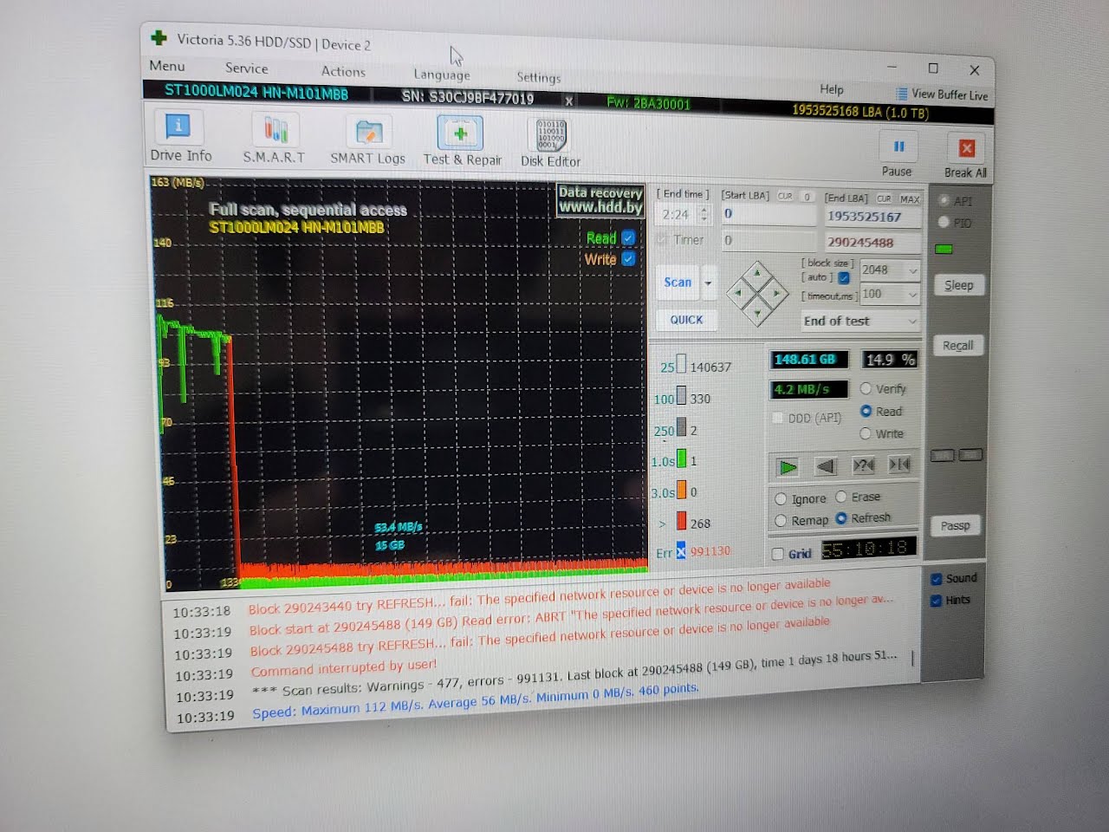
Task: Toggle the Sound checkbox
Action: pos(936,579)
